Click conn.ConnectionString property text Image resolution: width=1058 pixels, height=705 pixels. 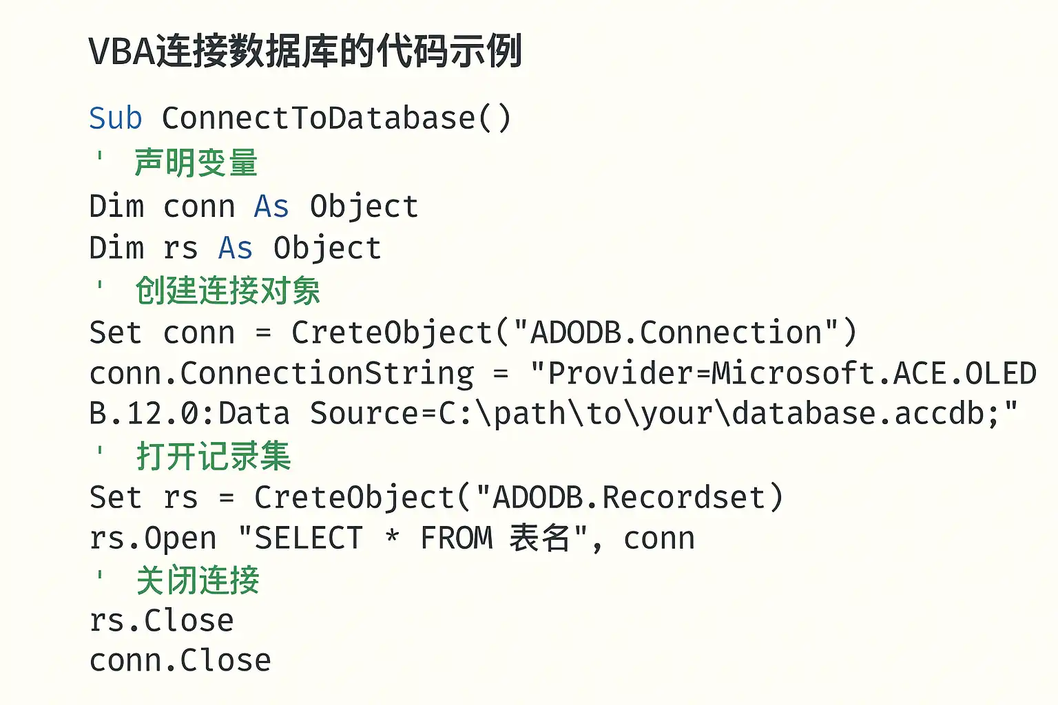pyautogui.click(x=282, y=374)
